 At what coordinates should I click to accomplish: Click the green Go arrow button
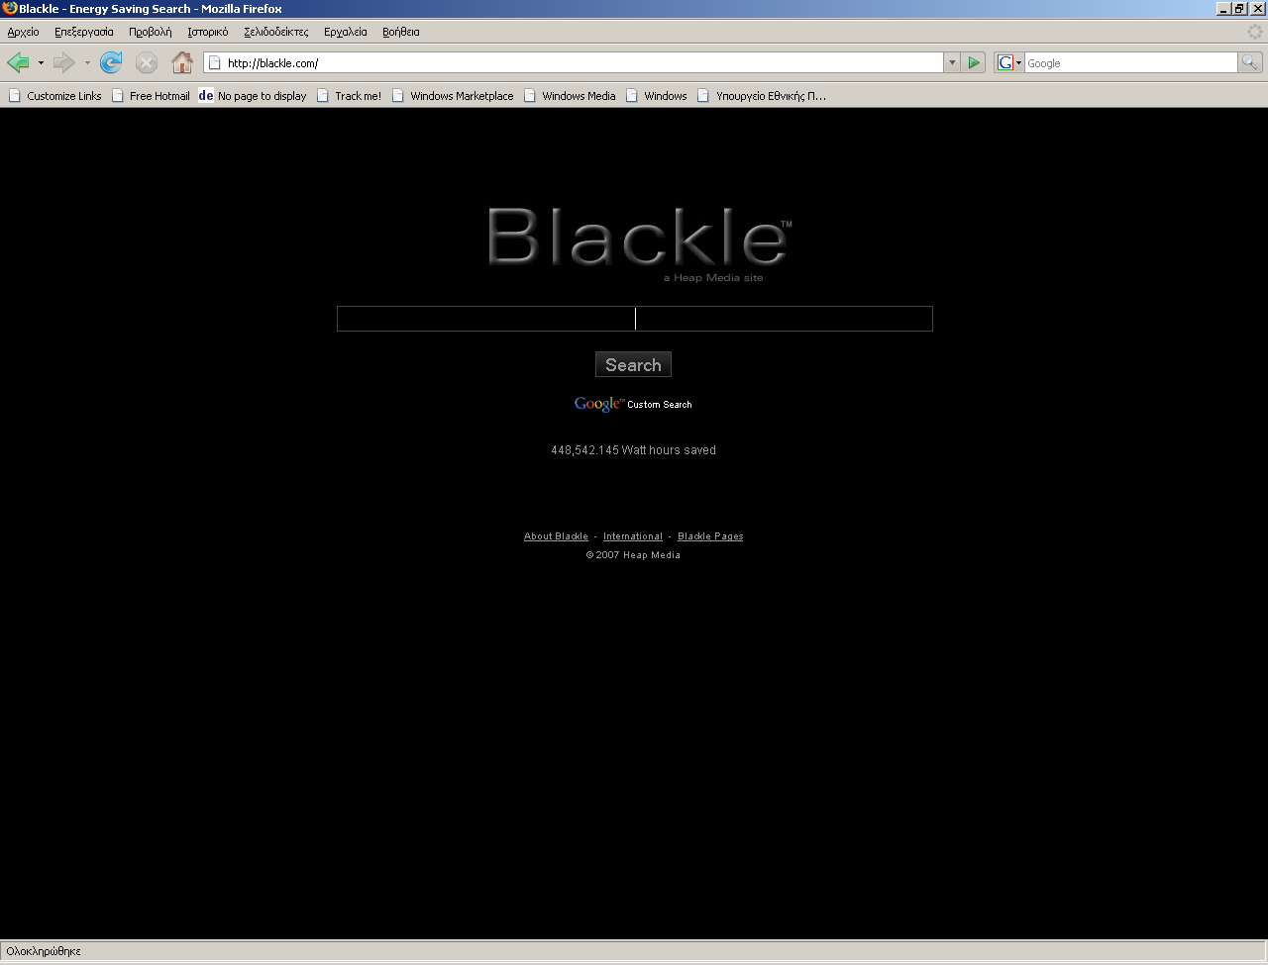(x=974, y=63)
